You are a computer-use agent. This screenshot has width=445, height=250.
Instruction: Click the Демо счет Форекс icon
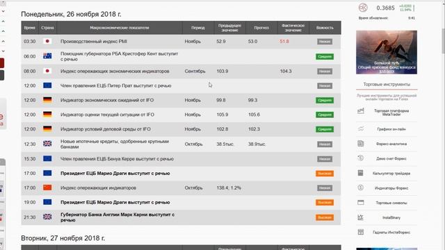click(x=361, y=158)
